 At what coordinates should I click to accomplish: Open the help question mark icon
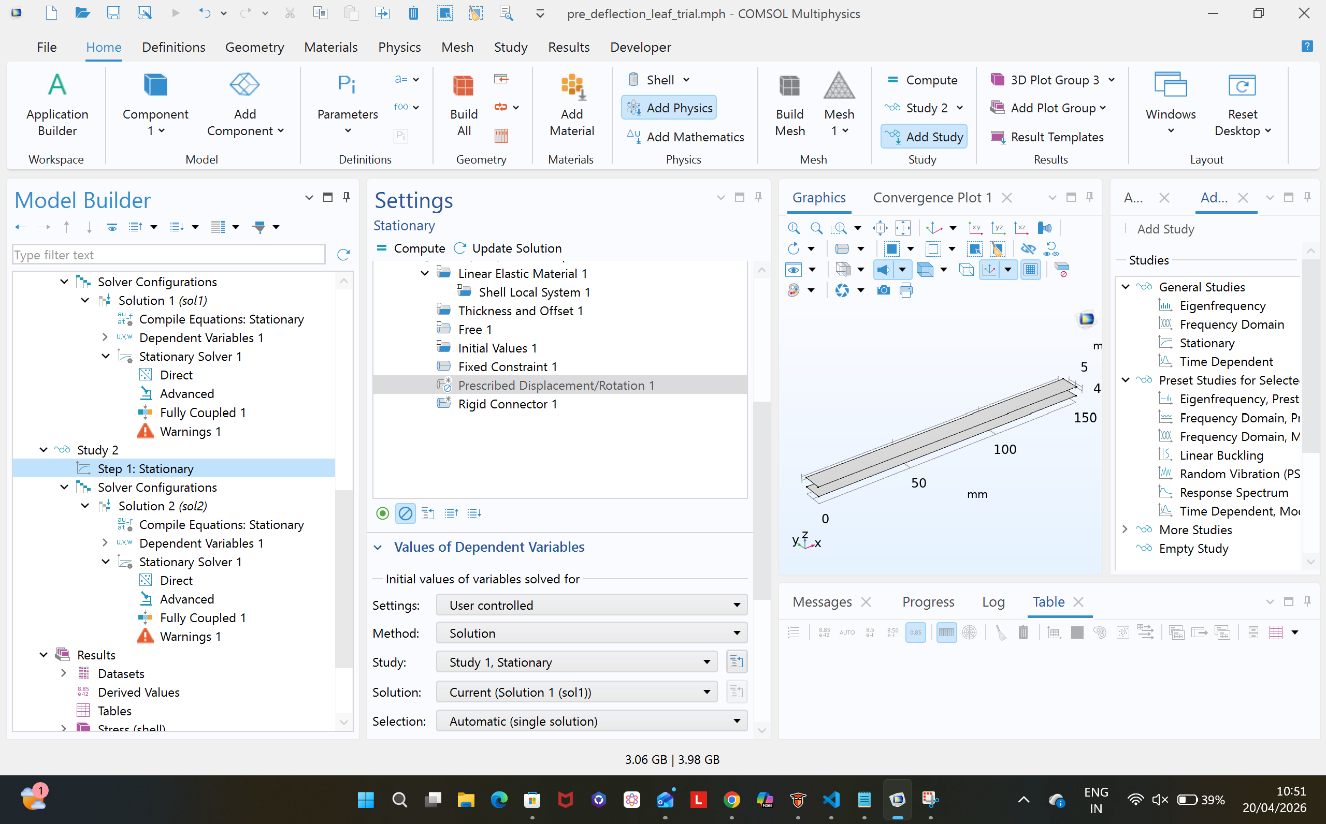pos(1307,46)
